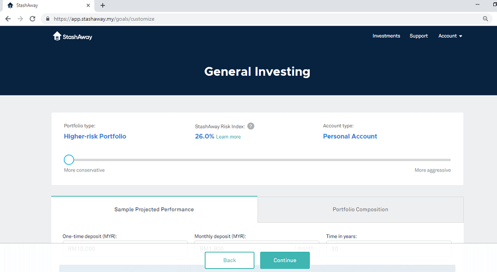
Task: Switch to Sample Projected Performance tab
Action: 154,210
